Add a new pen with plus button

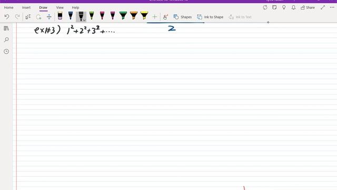154,17
